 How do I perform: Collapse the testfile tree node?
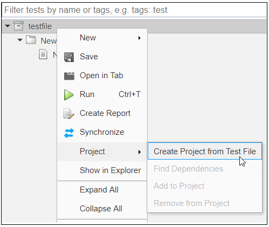(x=8, y=26)
